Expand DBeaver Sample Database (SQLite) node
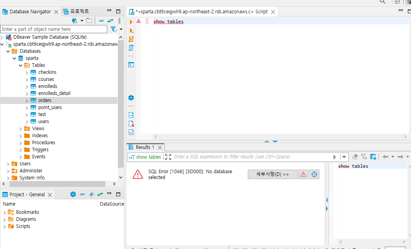 [2, 38]
